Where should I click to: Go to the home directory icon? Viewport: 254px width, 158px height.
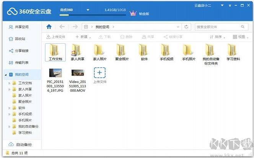coord(49,27)
